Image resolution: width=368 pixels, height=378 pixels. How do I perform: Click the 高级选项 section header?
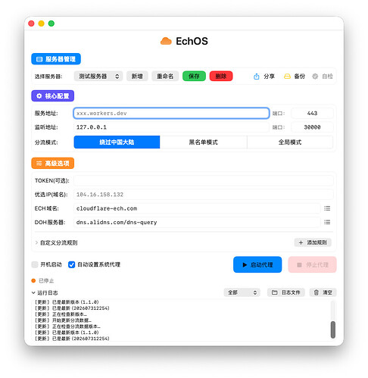[x=53, y=163]
